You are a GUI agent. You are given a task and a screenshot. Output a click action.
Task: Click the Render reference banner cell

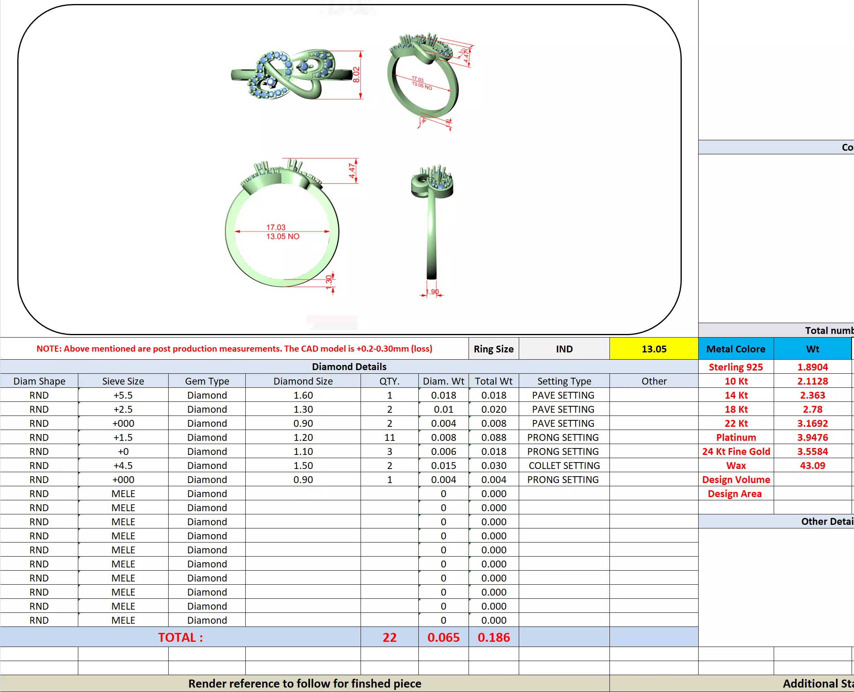pyautogui.click(x=304, y=684)
